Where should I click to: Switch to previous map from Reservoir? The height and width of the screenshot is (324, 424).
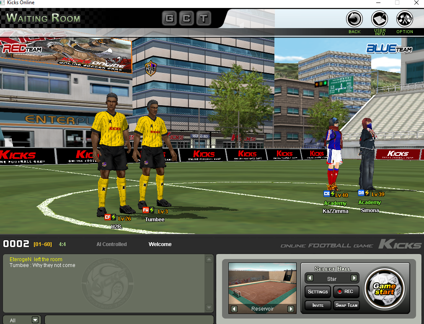[234, 308]
